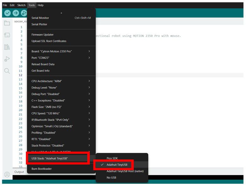Expand the Port "COM23" submenu
Screen dimensions: 246x185
[61, 58]
